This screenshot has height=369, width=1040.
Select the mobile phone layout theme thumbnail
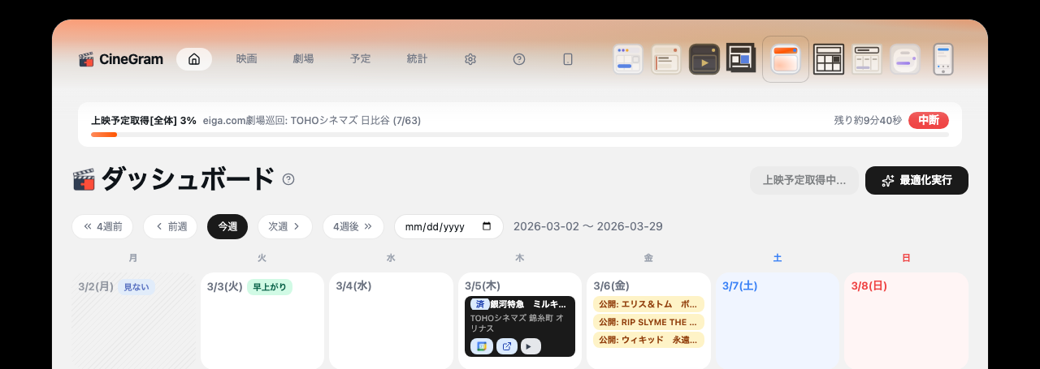coord(943,59)
